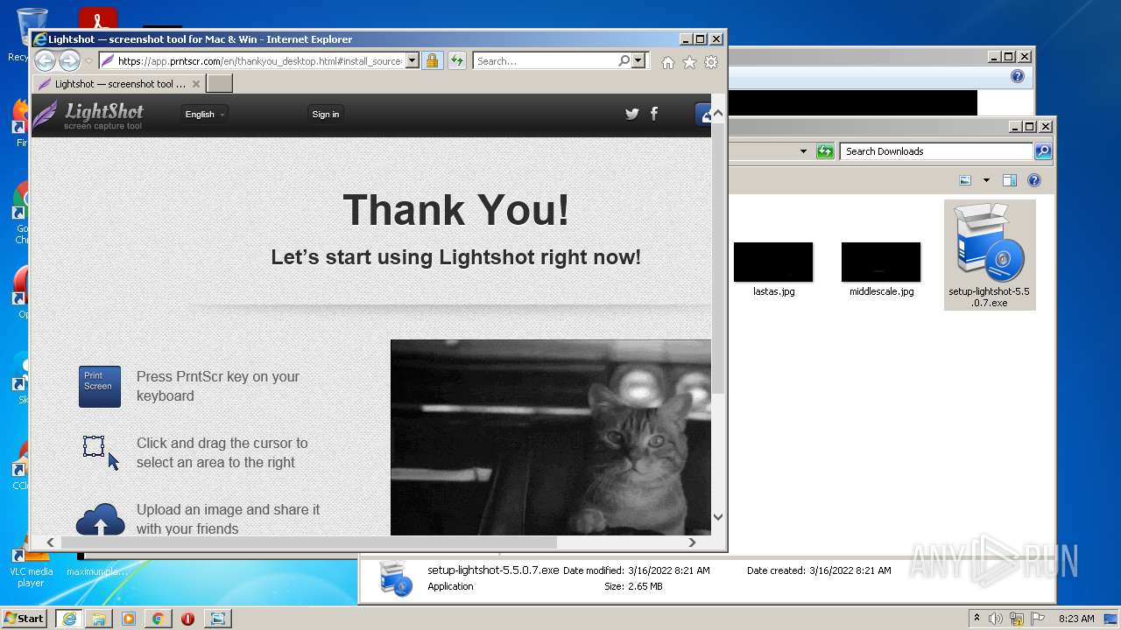Image resolution: width=1121 pixels, height=630 pixels.
Task: Expand Downloads address bar dropdown arrow
Action: coord(803,151)
